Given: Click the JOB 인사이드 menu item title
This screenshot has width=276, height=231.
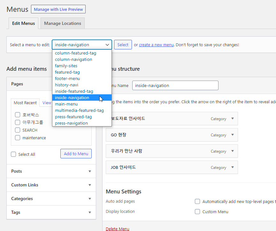Looking at the screenshot, I should 123,167.
